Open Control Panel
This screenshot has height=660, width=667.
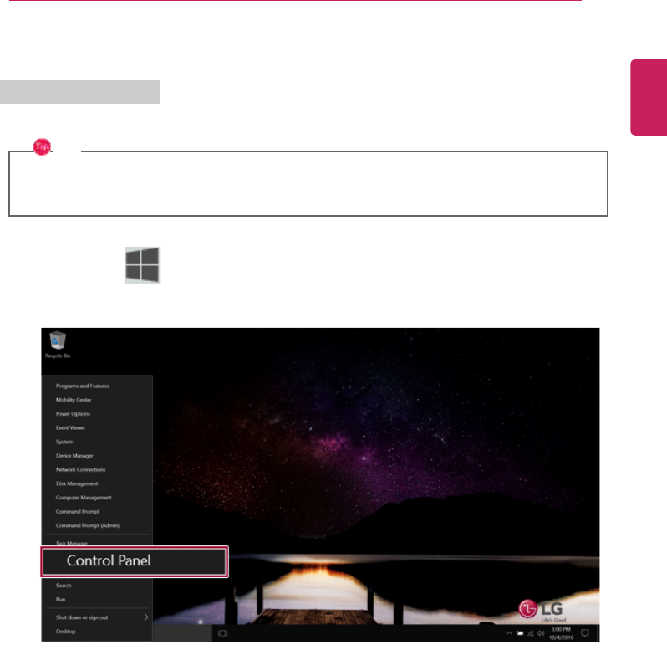point(135,561)
